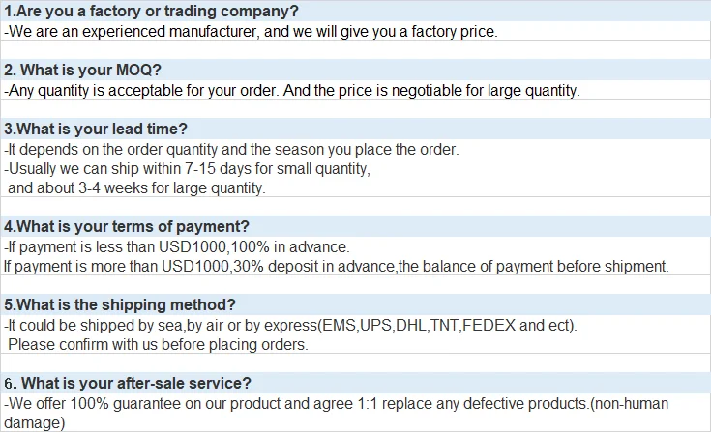The width and height of the screenshot is (711, 432).
Task: Select the '30% deposit in advance' line
Action: pyautogui.click(x=336, y=266)
